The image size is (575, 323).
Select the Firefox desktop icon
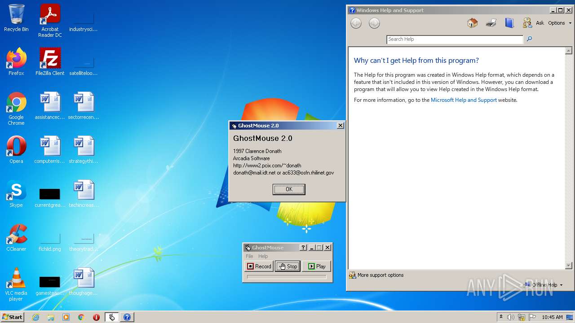(x=16, y=62)
